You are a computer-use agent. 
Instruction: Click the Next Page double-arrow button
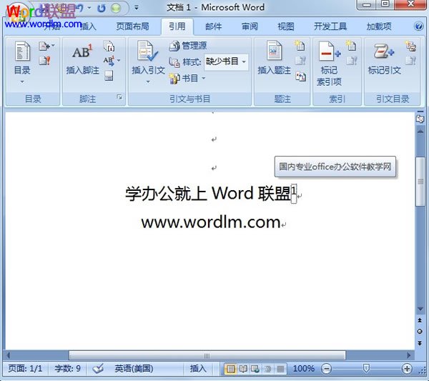click(420, 343)
